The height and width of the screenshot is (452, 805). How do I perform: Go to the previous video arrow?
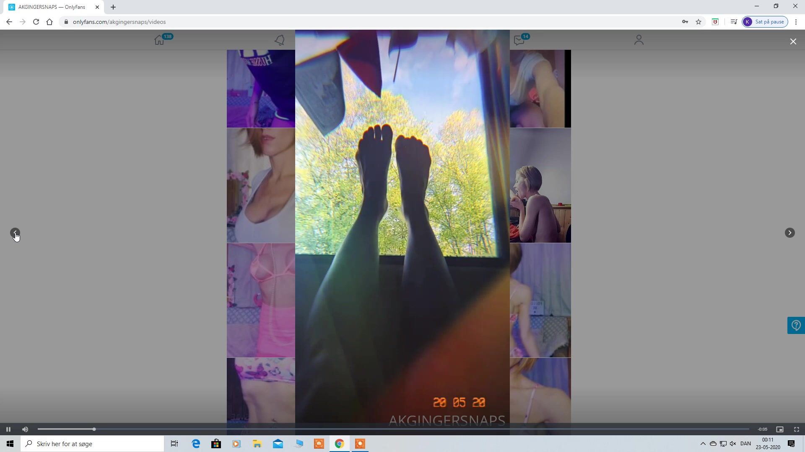click(15, 233)
